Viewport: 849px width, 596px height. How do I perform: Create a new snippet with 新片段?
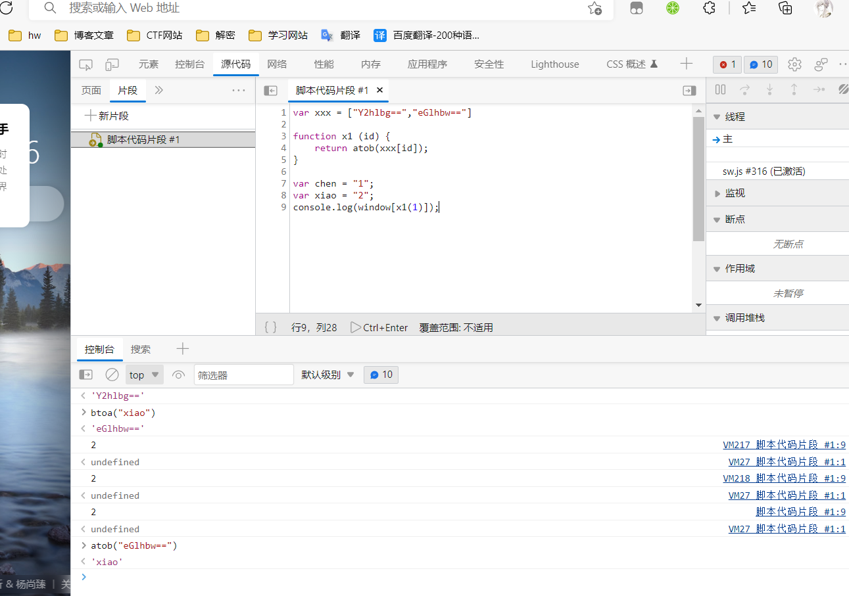[x=107, y=116]
